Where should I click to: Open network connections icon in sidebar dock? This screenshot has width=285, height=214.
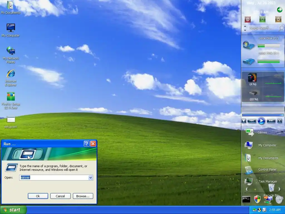(268, 200)
